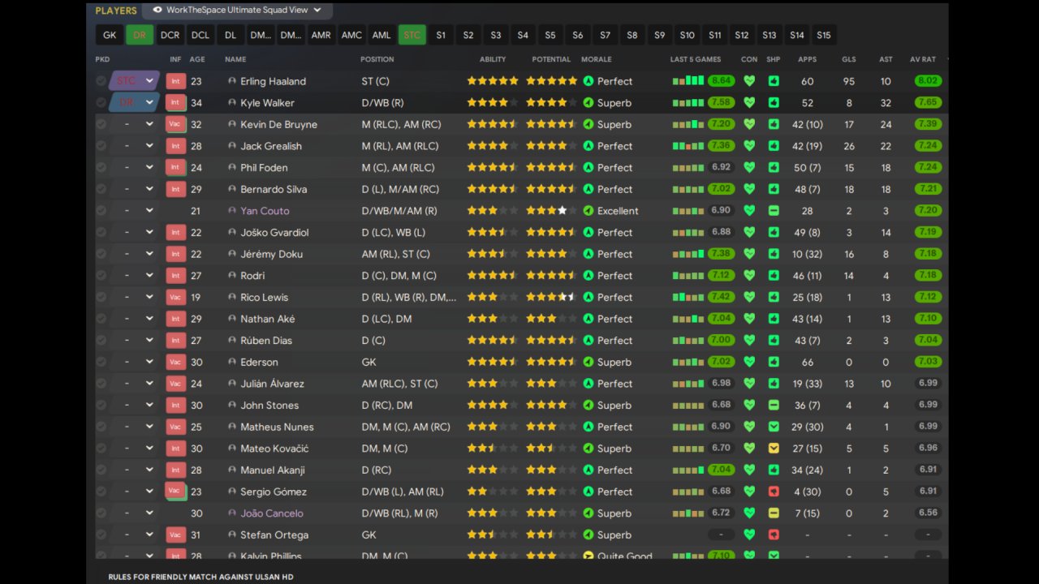Click Sergio Gómez's red match sharpness icon

point(774,492)
